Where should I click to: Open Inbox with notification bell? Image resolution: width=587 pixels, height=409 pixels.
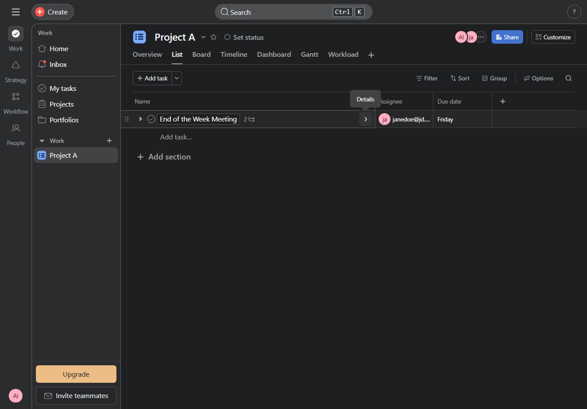[x=76, y=64]
